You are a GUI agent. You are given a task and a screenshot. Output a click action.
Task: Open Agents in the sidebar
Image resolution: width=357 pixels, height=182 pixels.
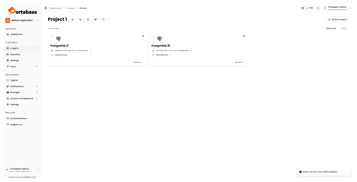coord(22,80)
